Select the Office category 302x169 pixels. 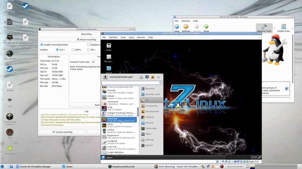(151, 134)
